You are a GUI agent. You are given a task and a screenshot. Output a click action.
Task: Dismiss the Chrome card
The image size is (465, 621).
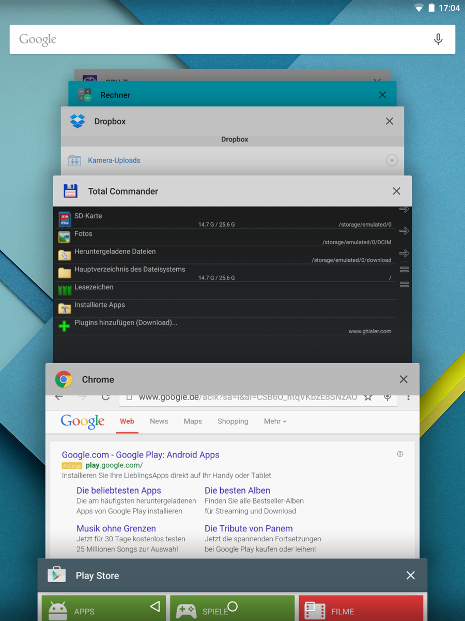click(x=404, y=379)
